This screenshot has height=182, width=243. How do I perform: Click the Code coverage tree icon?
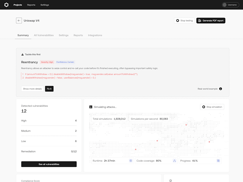tap(174, 161)
